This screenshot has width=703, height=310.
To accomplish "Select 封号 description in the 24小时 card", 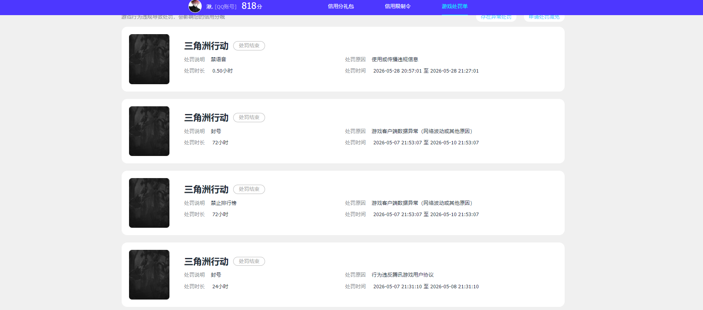I will (216, 275).
